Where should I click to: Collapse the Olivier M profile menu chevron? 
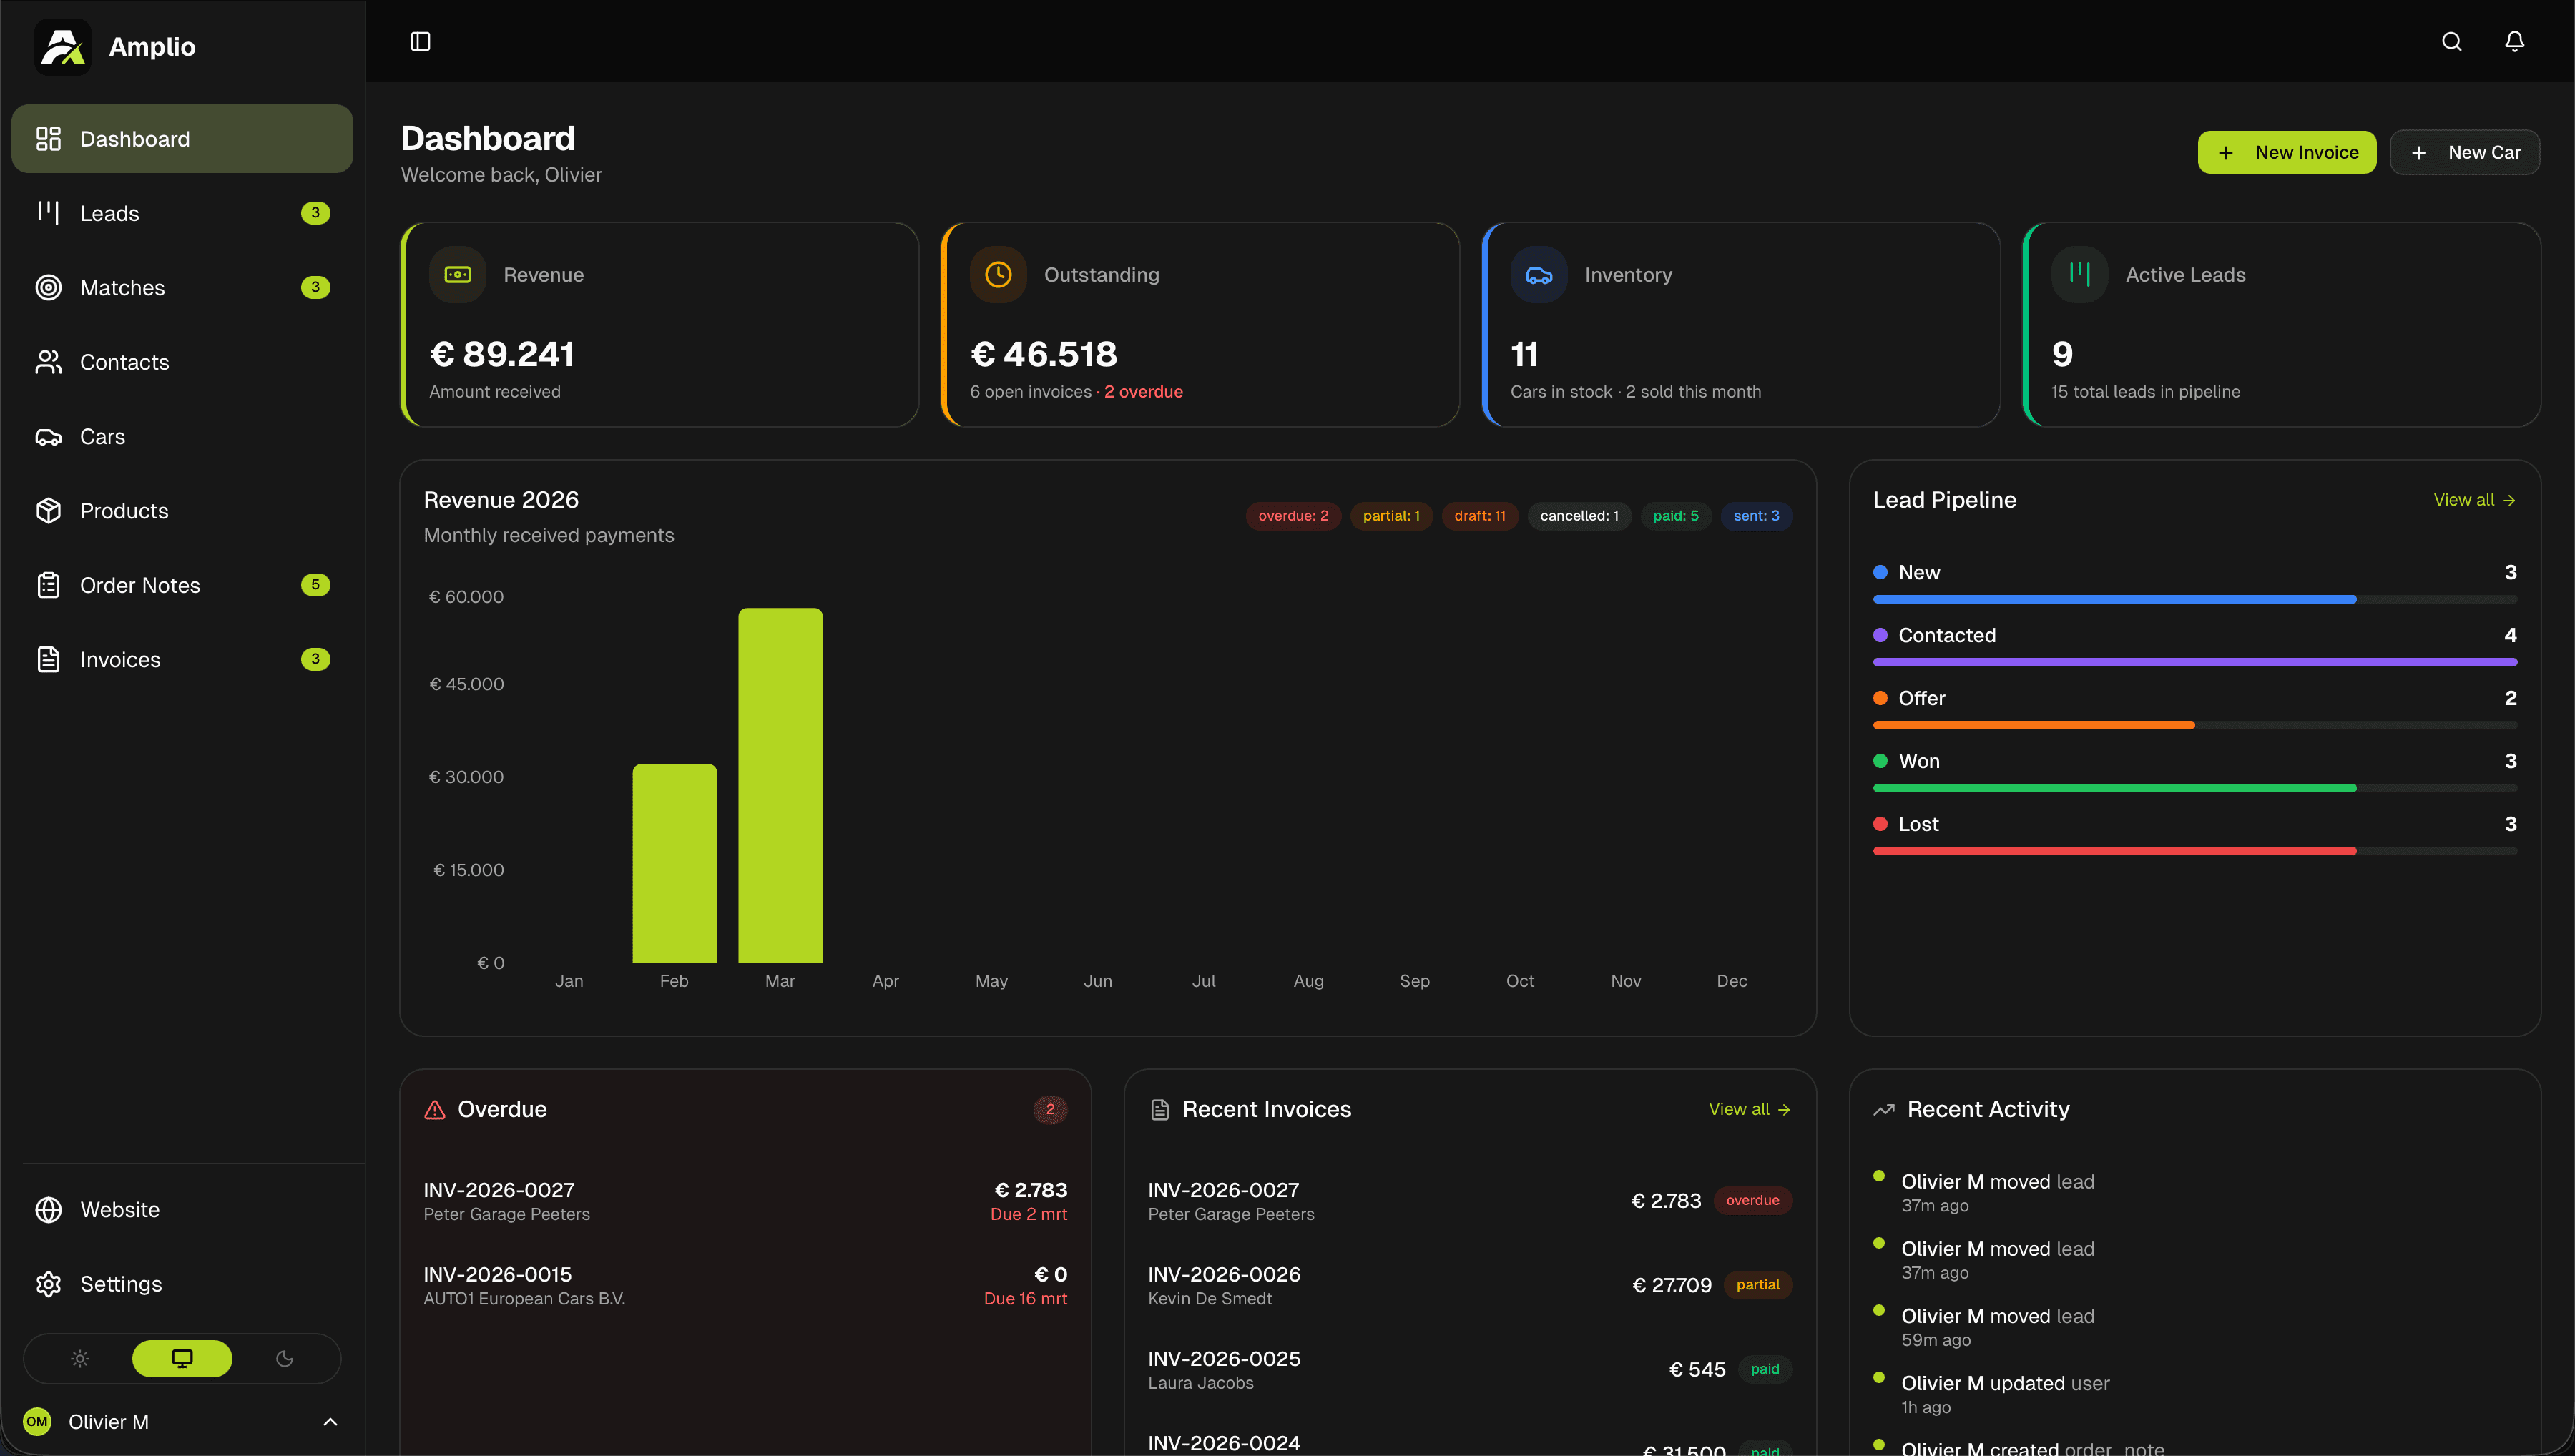(330, 1422)
